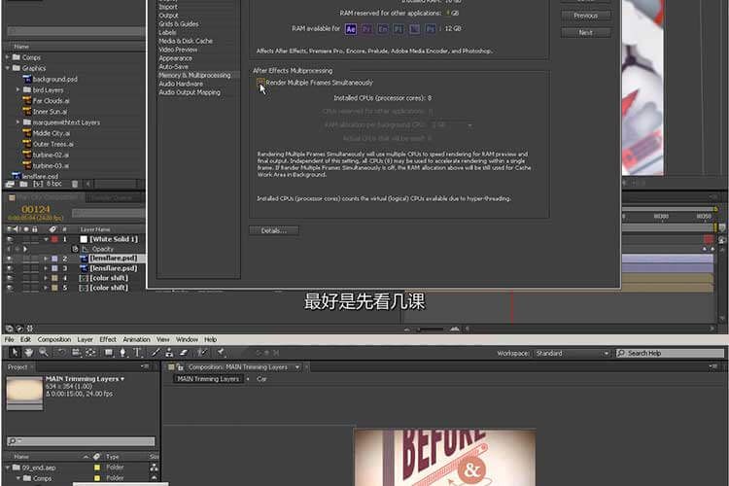Expand the bird Layers folder
729x486 pixels.
(x=18, y=89)
